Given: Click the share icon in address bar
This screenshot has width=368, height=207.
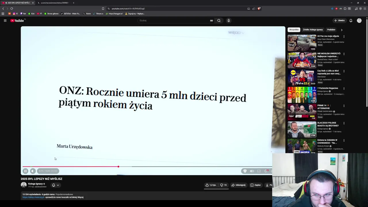Looking at the screenshot, I should click(x=254, y=9).
